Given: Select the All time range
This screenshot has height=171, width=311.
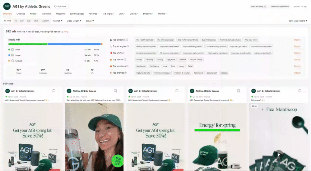Looking at the screenshot, I should coord(7,21).
